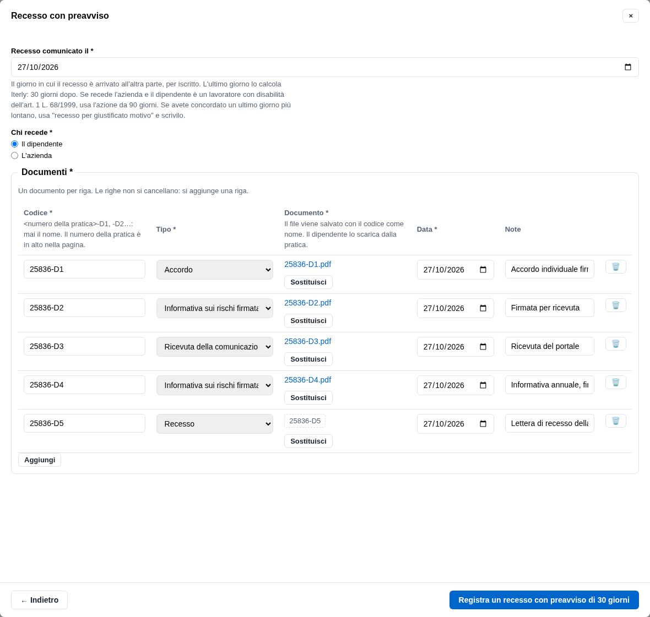The height and width of the screenshot is (617, 650).
Task: Remove row 25836-D3 with its trash icon
Action: 616,343
